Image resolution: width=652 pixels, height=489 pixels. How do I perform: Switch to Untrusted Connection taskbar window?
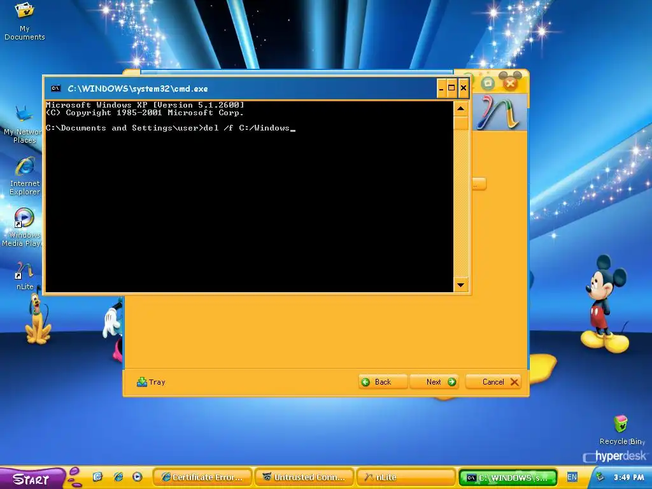coord(304,478)
